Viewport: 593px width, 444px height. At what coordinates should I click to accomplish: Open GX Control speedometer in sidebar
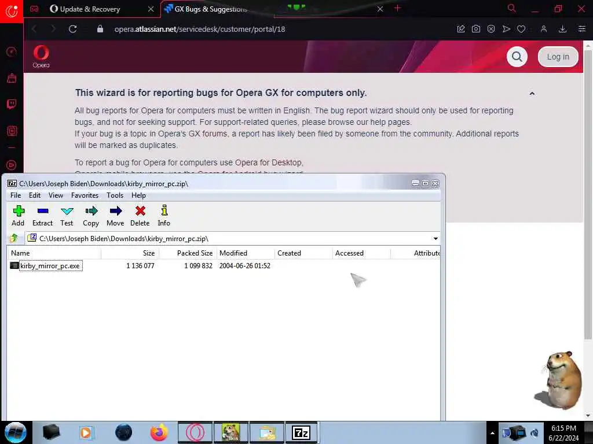[12, 51]
